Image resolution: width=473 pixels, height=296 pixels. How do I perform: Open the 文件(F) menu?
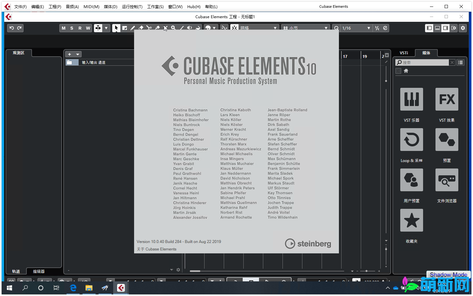click(x=21, y=7)
